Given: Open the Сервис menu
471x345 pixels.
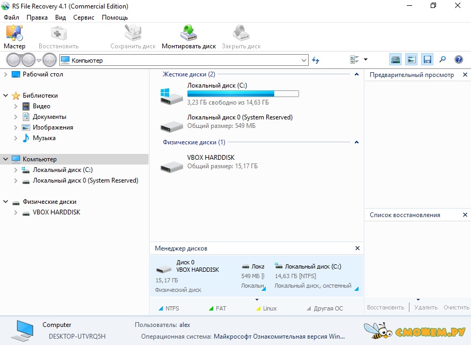Looking at the screenshot, I should pyautogui.click(x=84, y=18).
